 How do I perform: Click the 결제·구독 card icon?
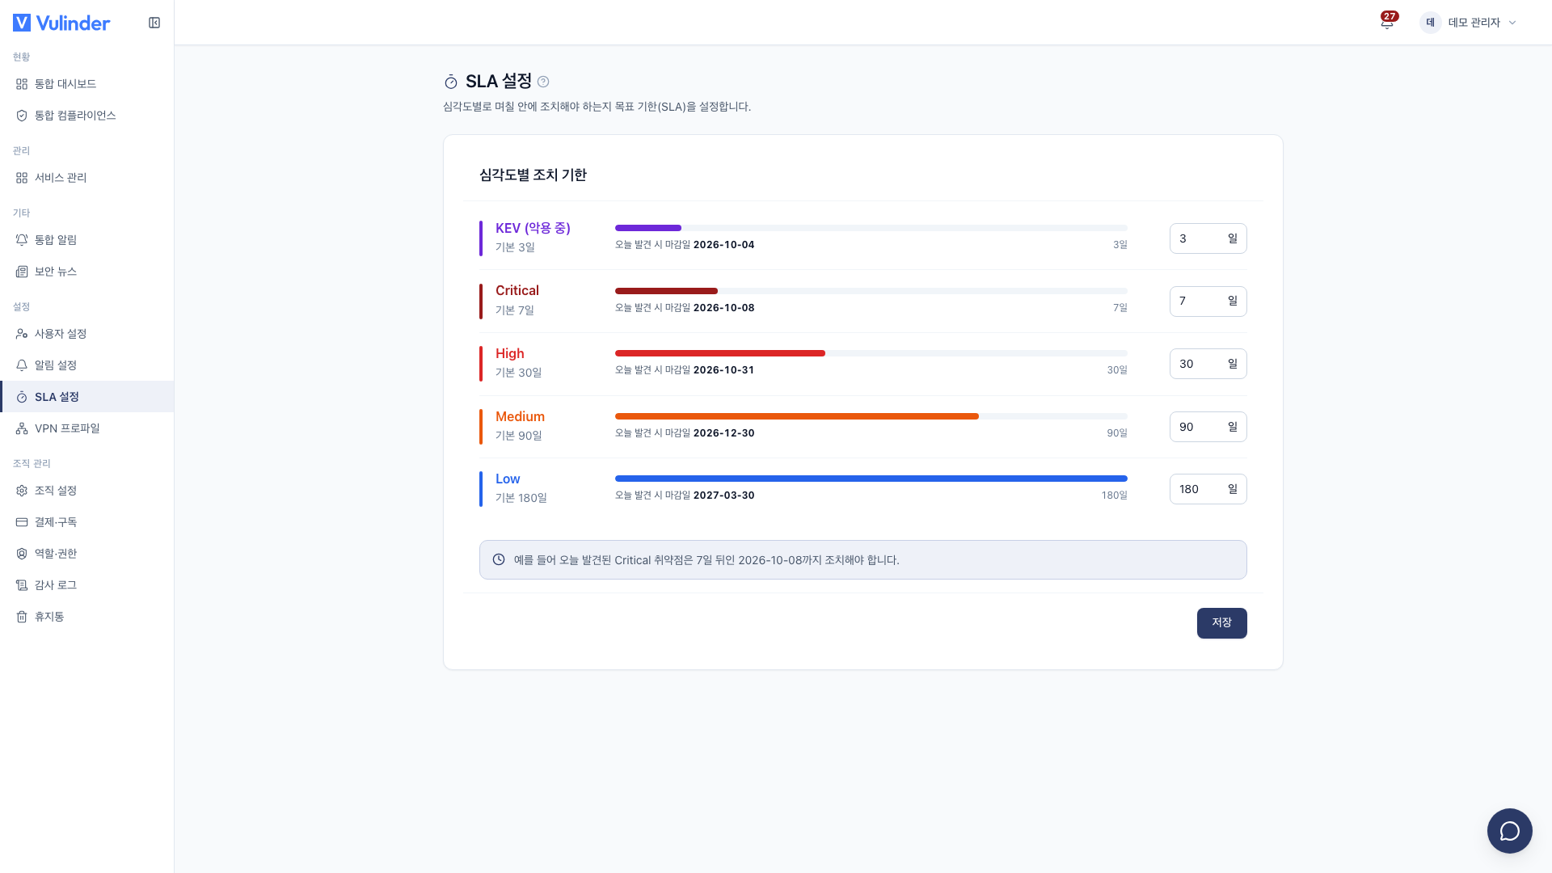(22, 522)
